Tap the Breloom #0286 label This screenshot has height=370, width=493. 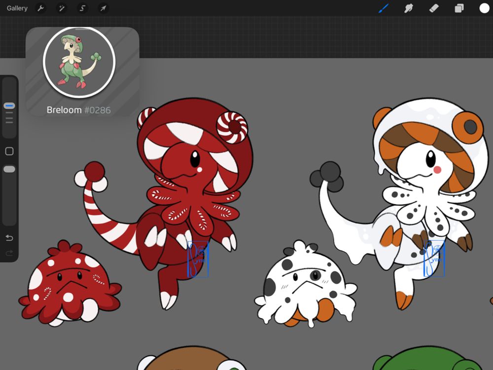point(78,110)
